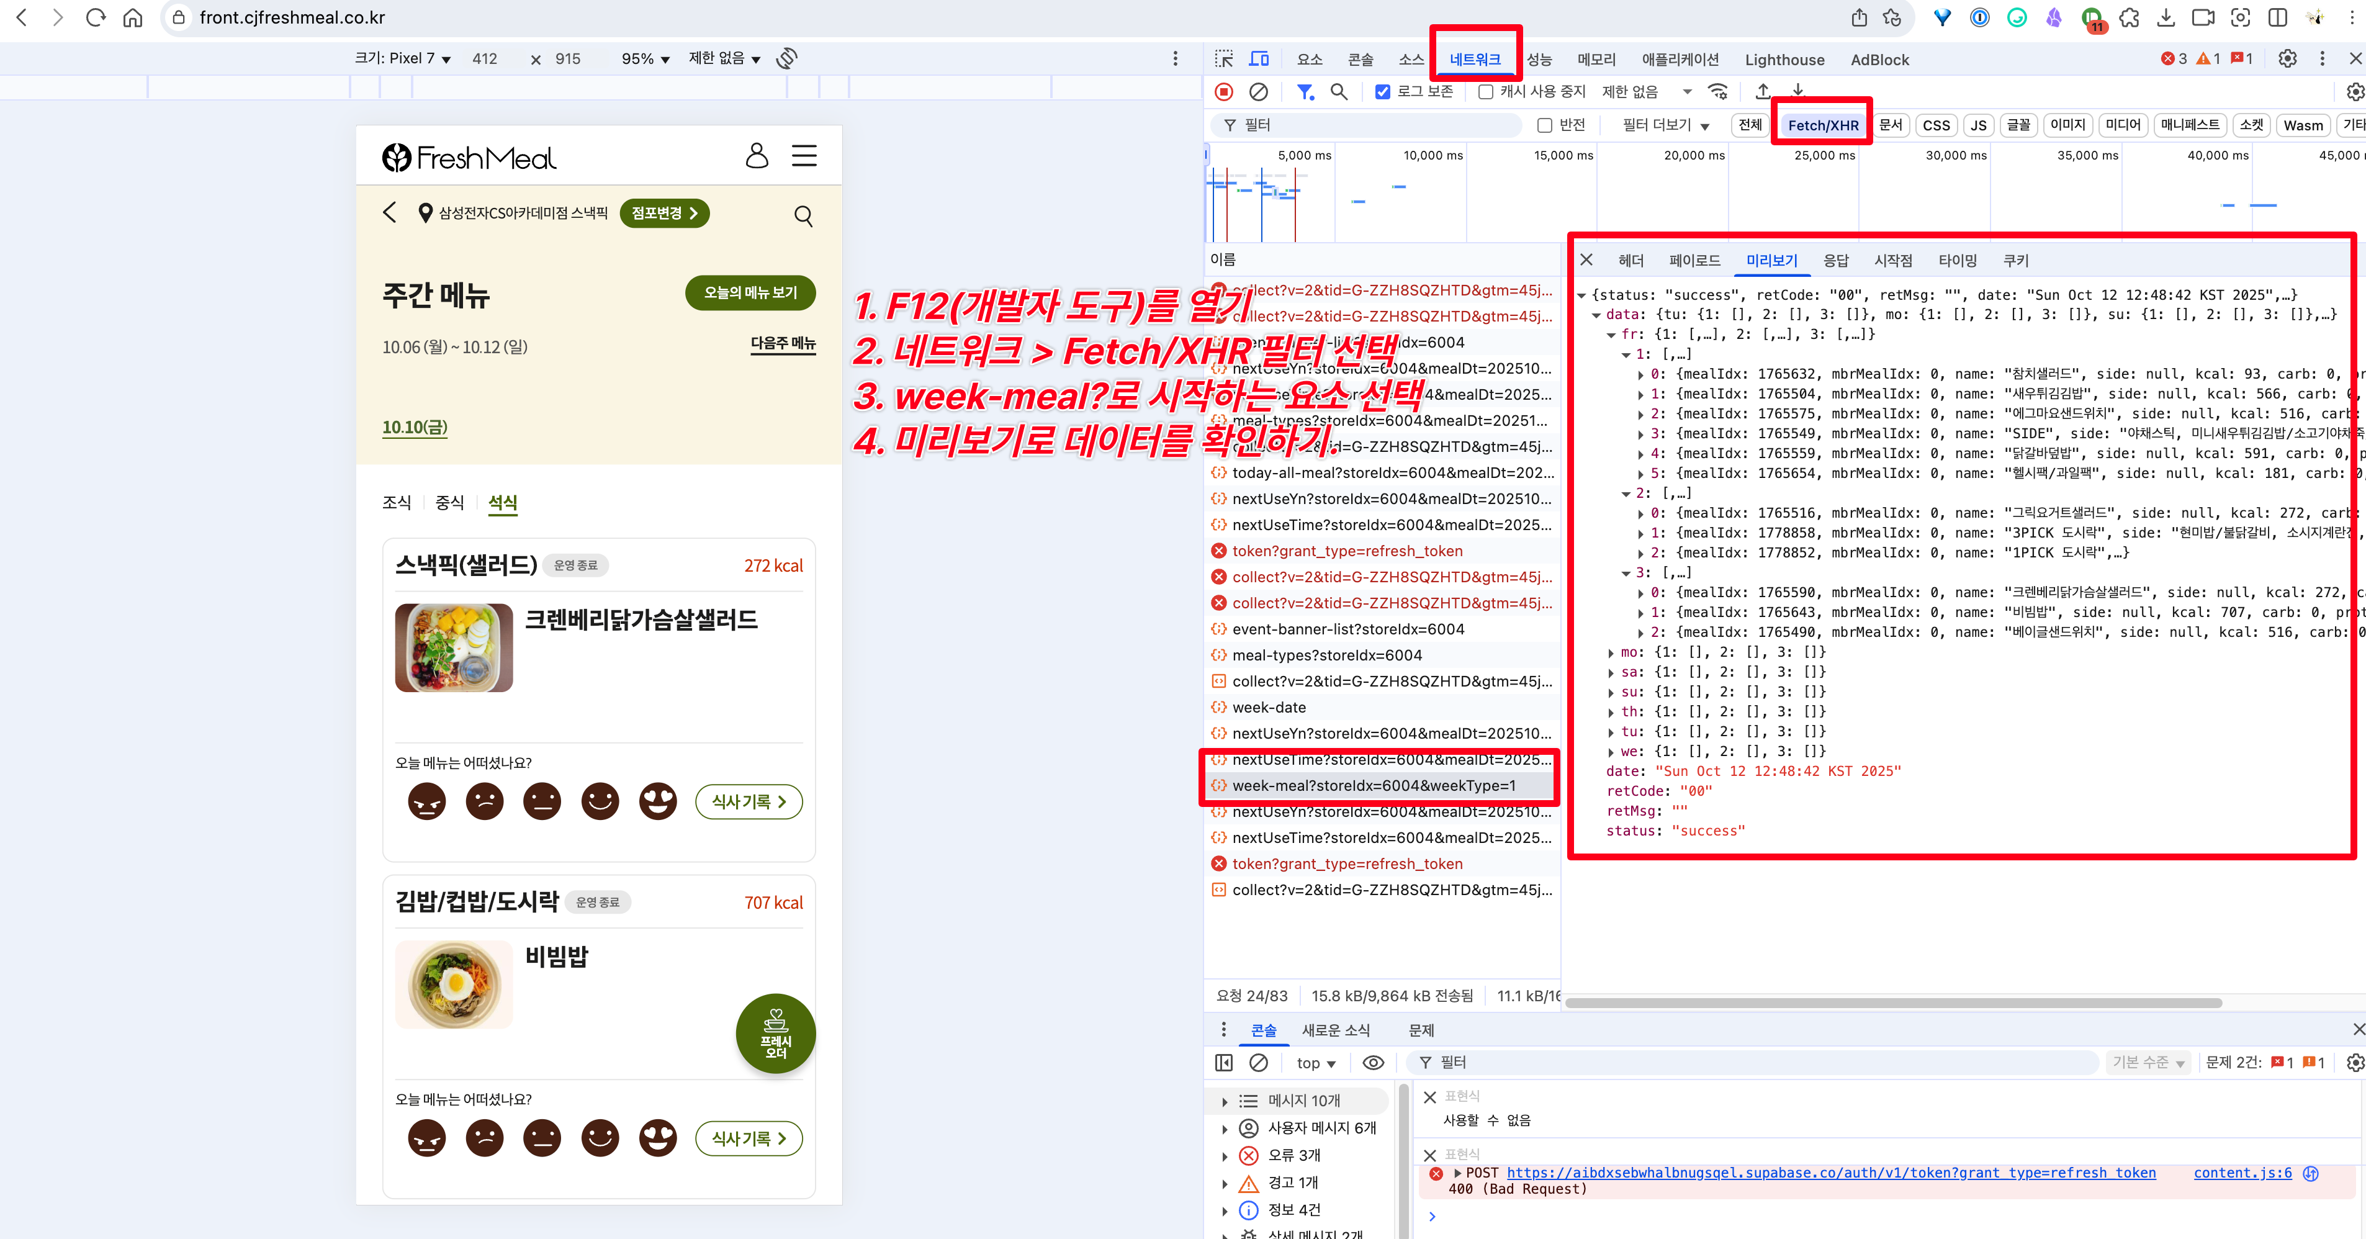This screenshot has width=2366, height=1239.
Task: Switch to the 콘솔 DevTools tab
Action: [1359, 60]
